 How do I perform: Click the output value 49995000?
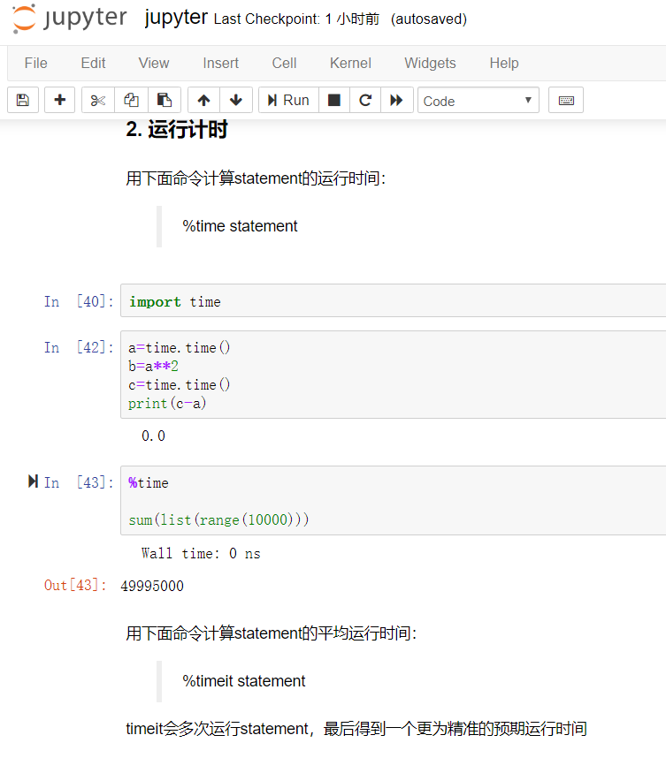[152, 586]
